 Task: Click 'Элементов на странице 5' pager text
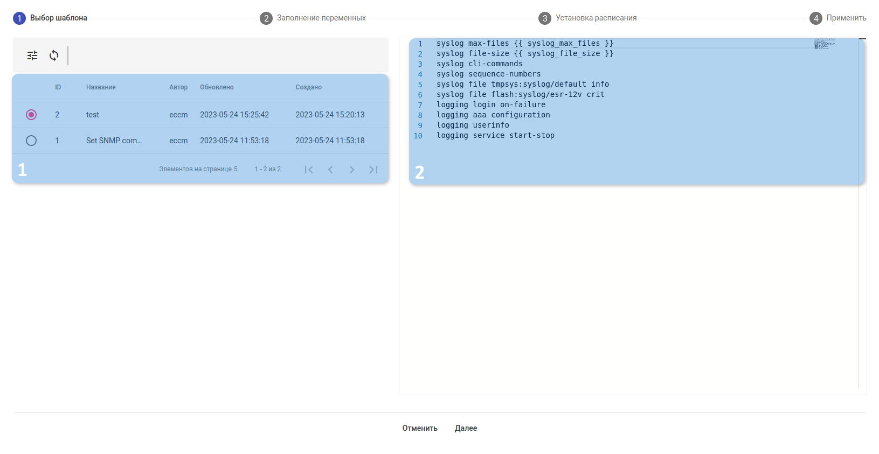(x=198, y=169)
